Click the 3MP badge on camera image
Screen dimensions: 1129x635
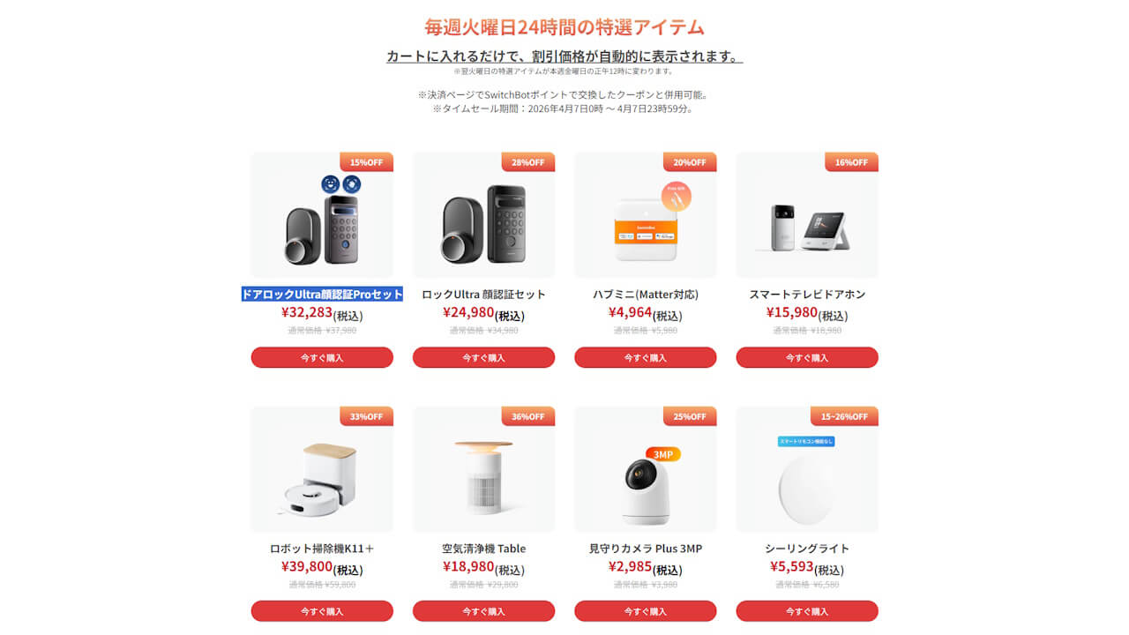click(x=663, y=454)
